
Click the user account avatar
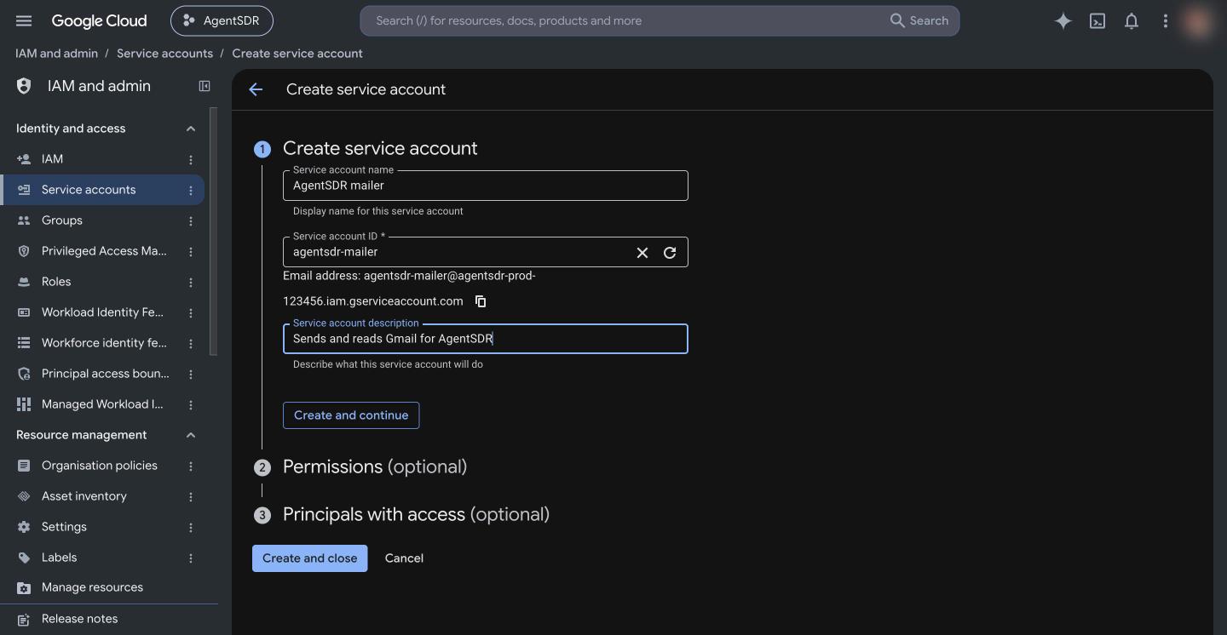click(1199, 21)
